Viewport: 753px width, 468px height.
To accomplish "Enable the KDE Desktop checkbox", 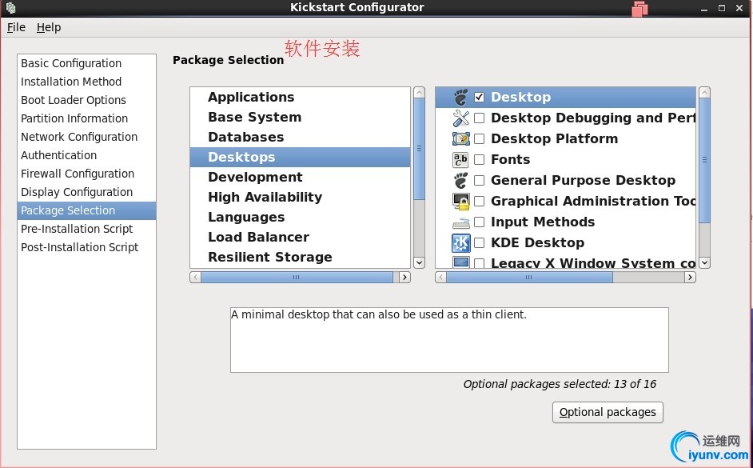I will click(479, 242).
